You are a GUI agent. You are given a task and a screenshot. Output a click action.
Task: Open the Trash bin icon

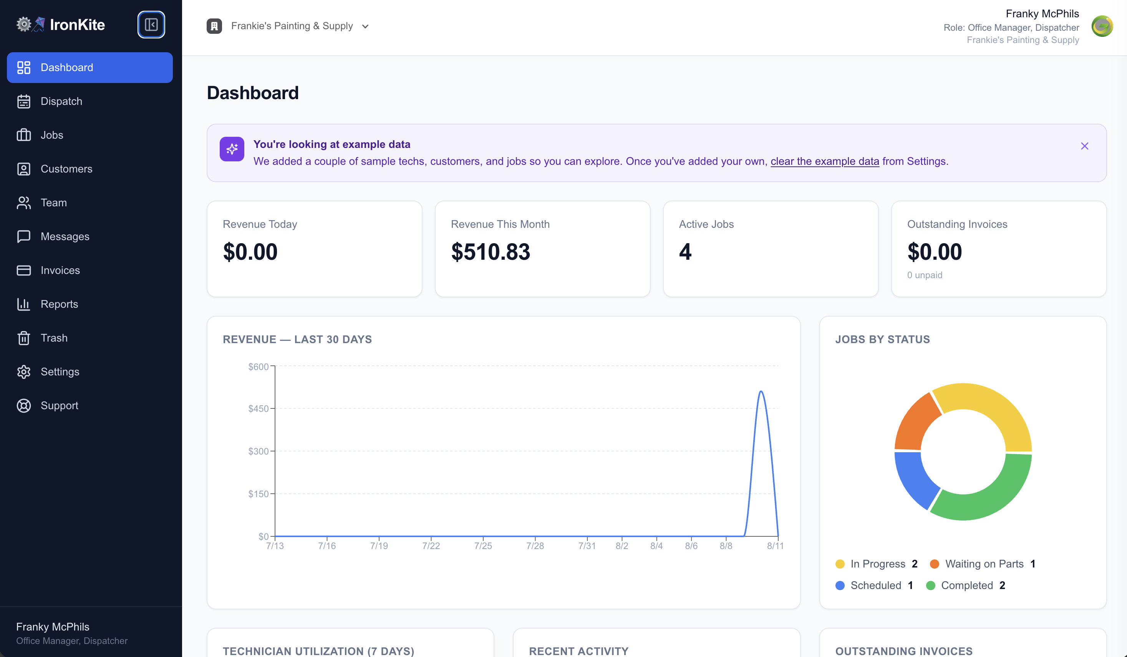pos(24,338)
